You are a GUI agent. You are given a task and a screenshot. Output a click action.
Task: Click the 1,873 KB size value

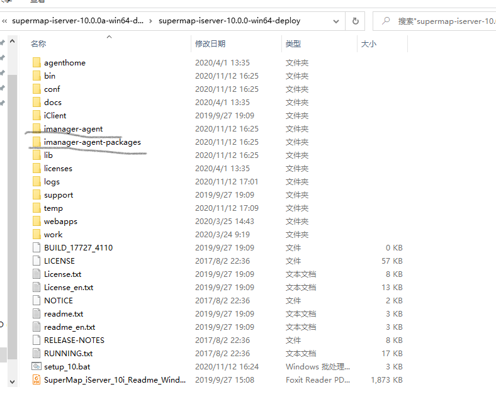386,379
